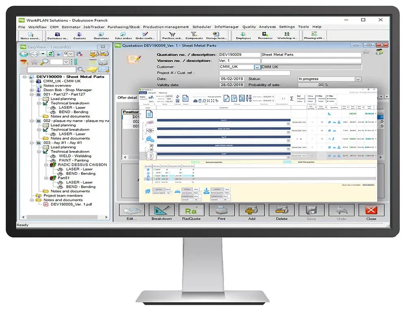The width and height of the screenshot is (406, 311).
Task: Open Customers toolbar icon
Action: point(58,35)
